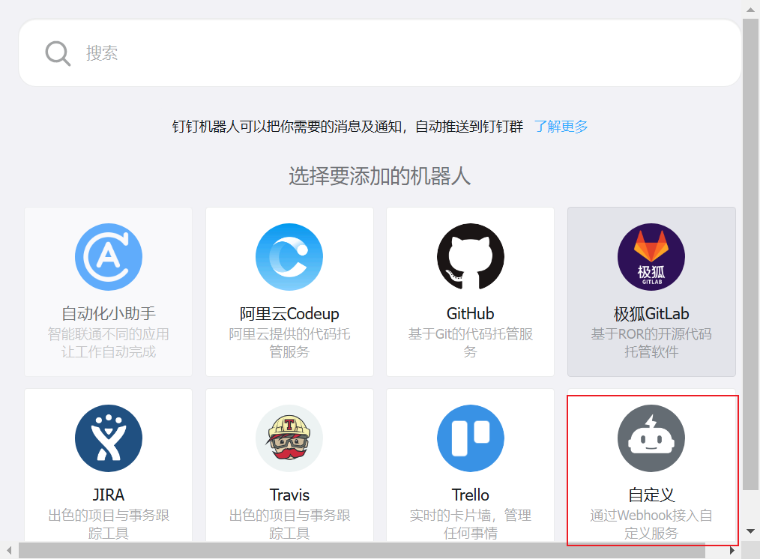
Task: Focus the 搜索 search input field
Action: (379, 52)
